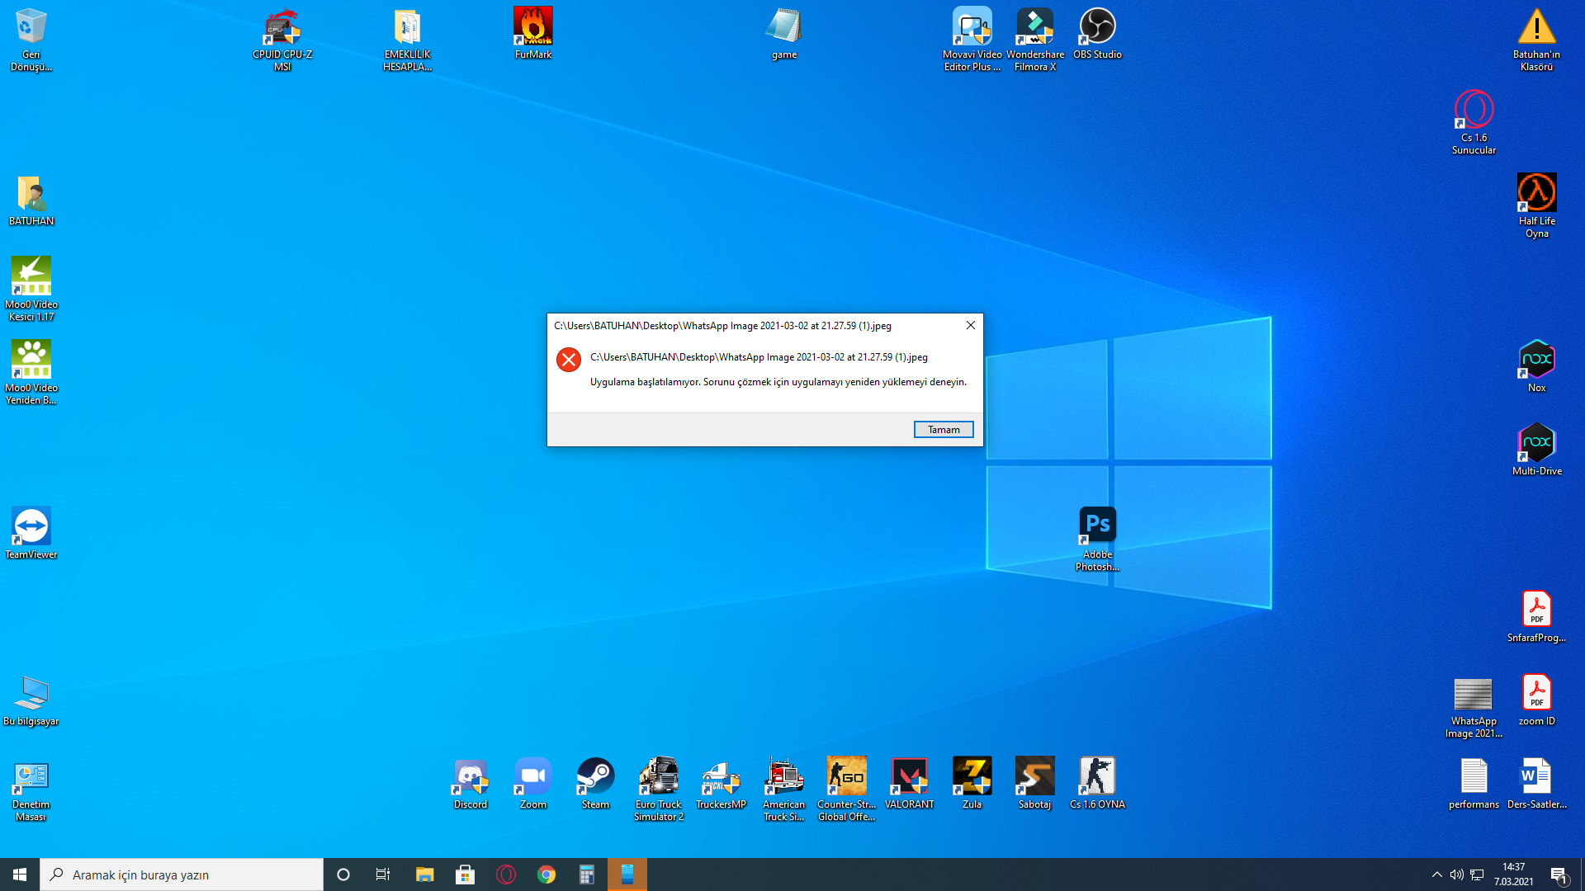Screen dimensions: 1585x891
Task: Select the TeamViewer desktop icon
Action: tap(31, 528)
